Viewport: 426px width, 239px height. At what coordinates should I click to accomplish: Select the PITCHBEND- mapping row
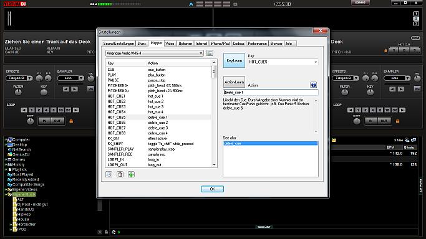[158, 85]
